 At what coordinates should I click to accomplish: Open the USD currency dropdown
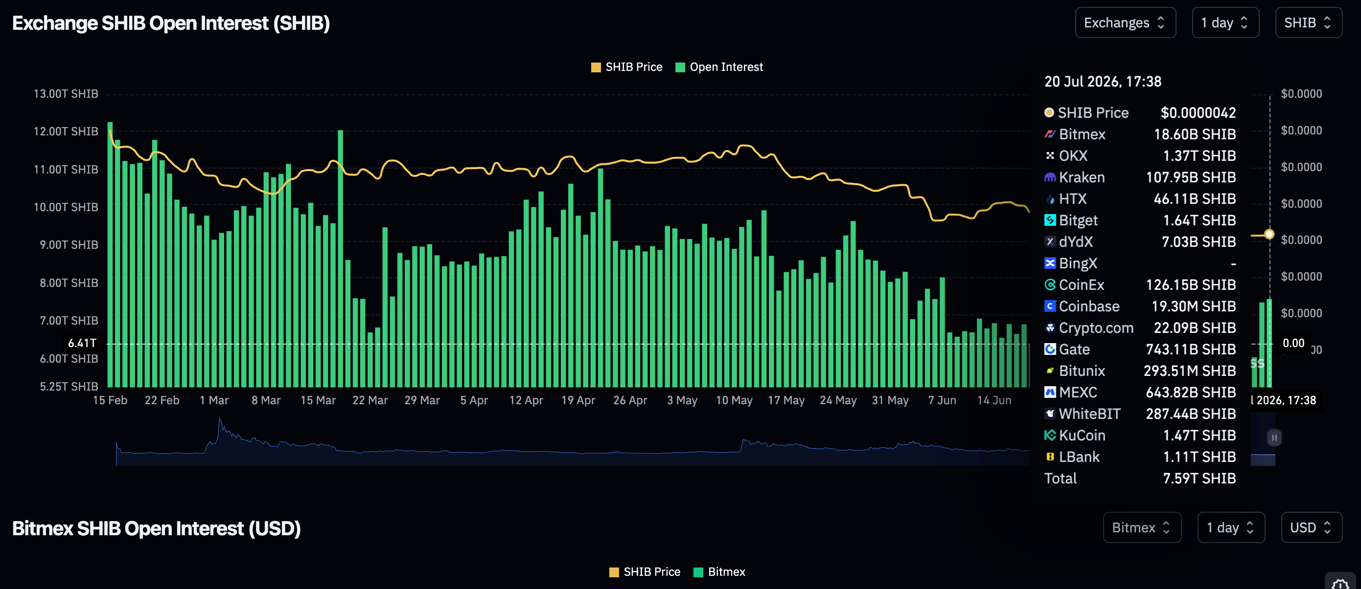click(1312, 528)
